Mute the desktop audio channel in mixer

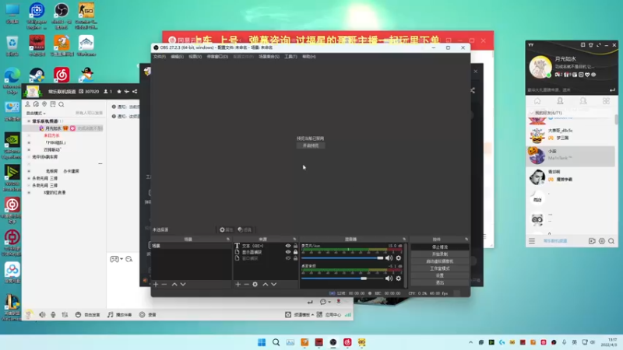[389, 278]
